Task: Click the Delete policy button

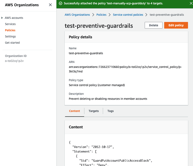Action: point(153,25)
